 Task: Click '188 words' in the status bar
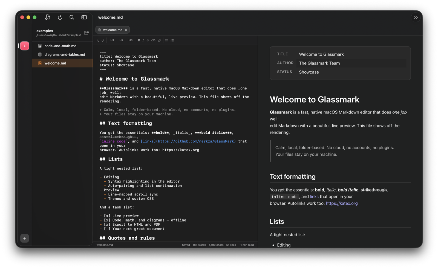pyautogui.click(x=199, y=245)
